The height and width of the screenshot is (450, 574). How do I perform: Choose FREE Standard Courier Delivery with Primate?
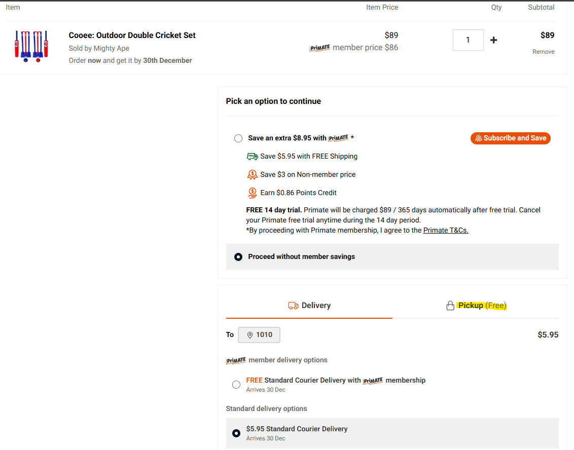236,385
